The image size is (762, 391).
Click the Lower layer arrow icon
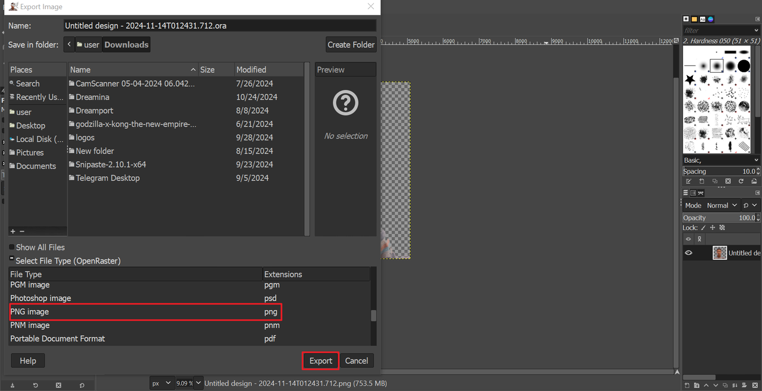(716, 386)
